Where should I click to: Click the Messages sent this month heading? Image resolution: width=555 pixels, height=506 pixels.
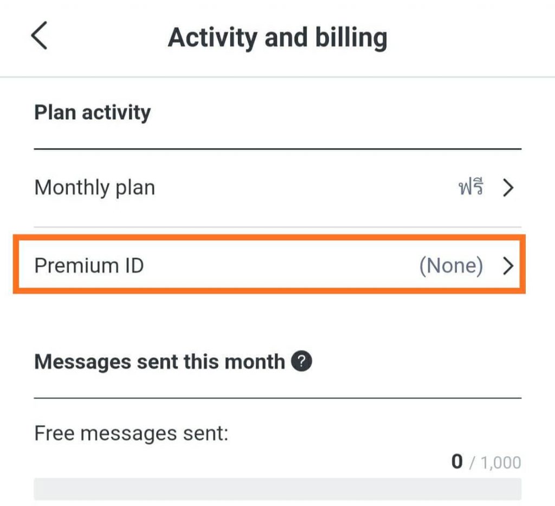tap(160, 362)
